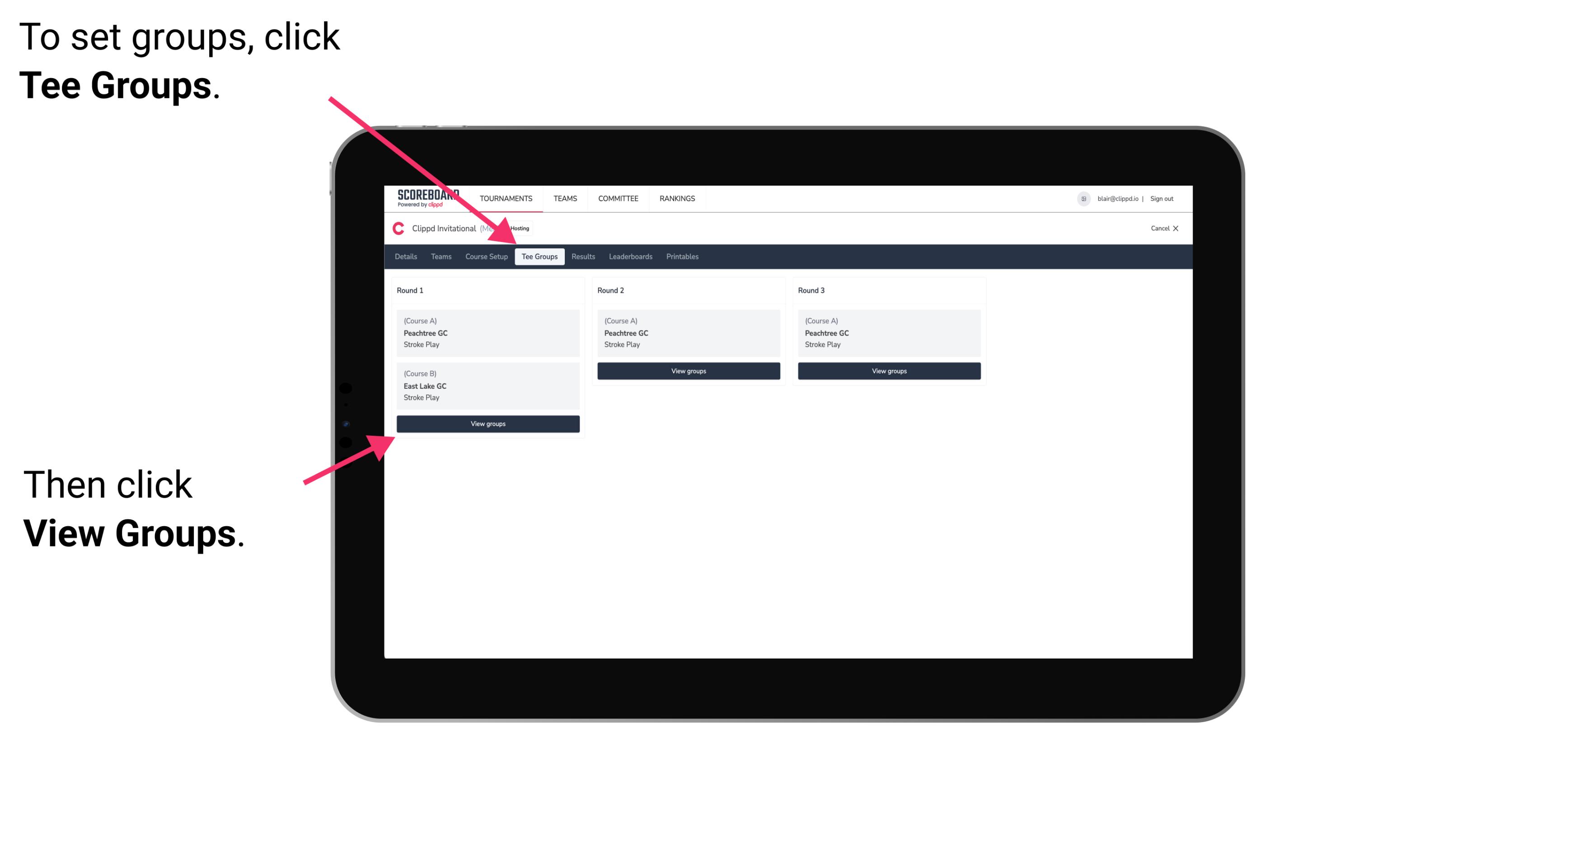Select the Course Setup tab

pos(486,256)
